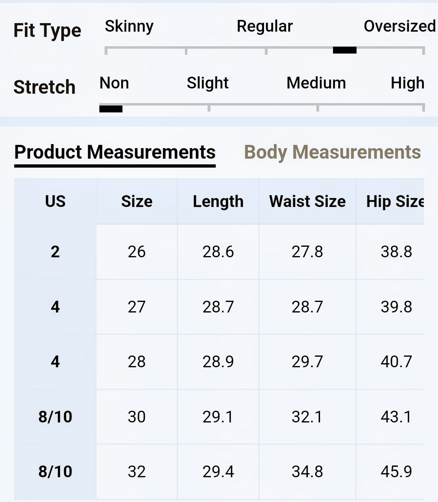Image resolution: width=438 pixels, height=502 pixels.
Task: Click the US size 2 row label
Action: click(55, 252)
